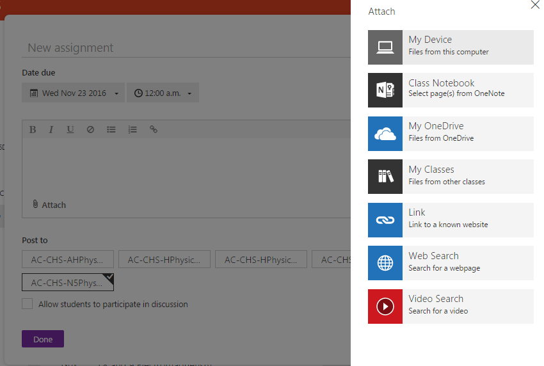The height and width of the screenshot is (366, 544).
Task: Close the Attach panel
Action: point(535,5)
